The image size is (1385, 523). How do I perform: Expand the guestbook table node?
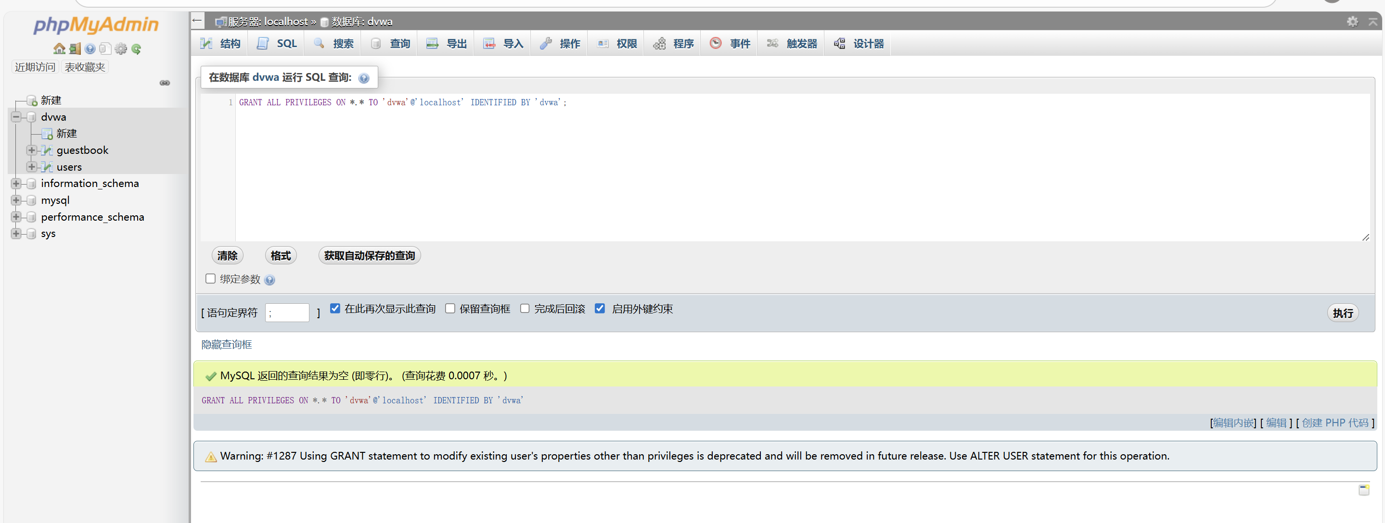pyautogui.click(x=32, y=150)
